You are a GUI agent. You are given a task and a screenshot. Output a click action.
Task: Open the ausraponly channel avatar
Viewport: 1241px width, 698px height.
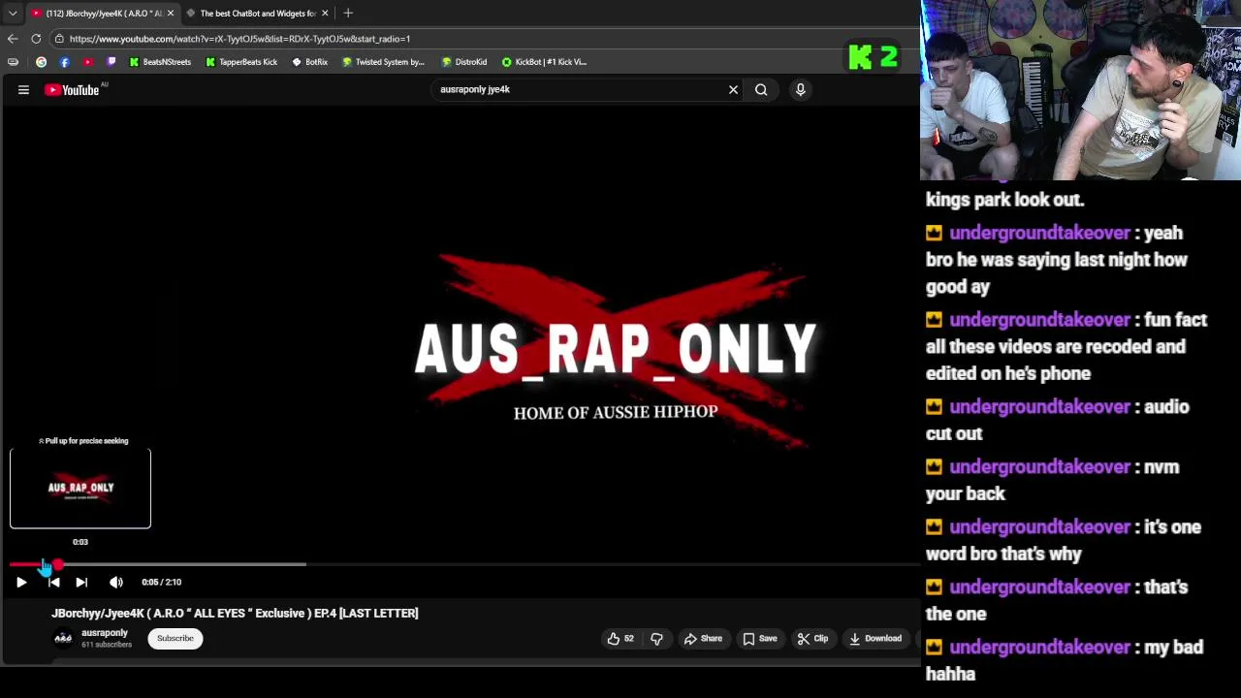click(63, 638)
